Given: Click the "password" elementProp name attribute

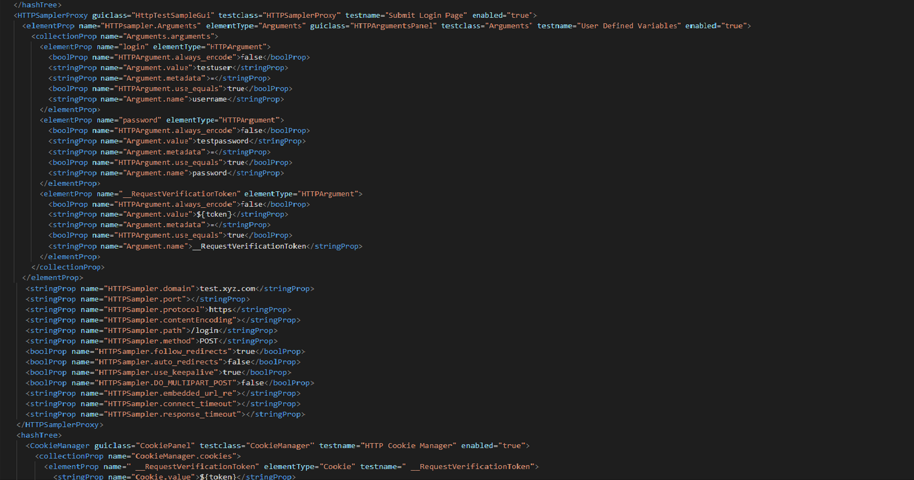Looking at the screenshot, I should click(140, 120).
